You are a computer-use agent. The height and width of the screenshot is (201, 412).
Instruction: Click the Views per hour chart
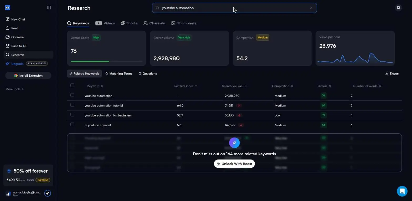point(355,58)
